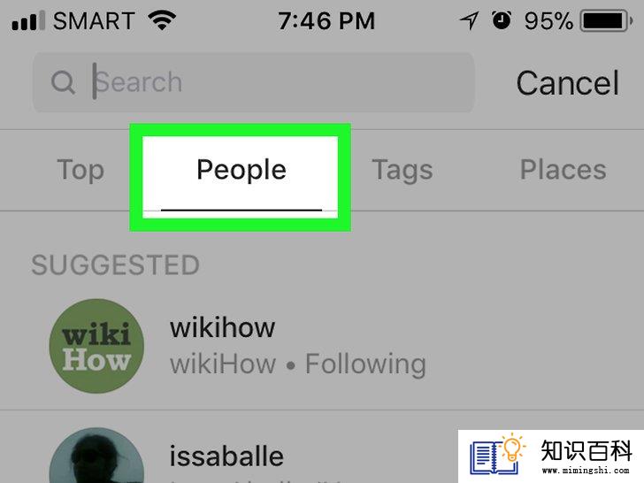Switch to the Tags tab
Viewport: 644px width, 483px height.
(402, 170)
